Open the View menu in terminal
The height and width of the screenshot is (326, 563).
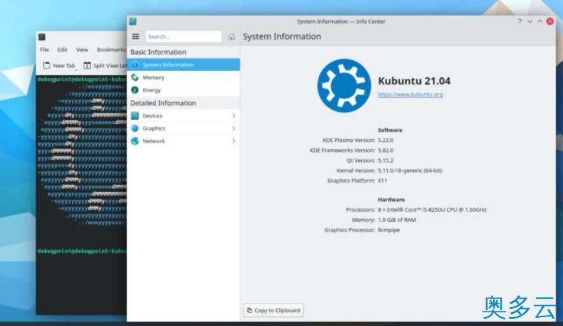point(82,50)
